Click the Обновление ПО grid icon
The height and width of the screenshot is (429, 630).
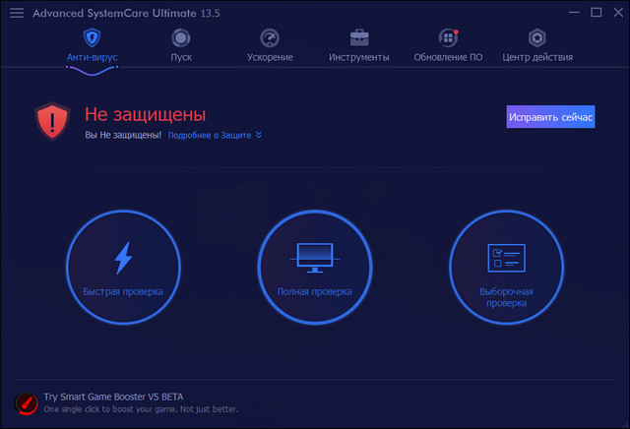[x=448, y=37]
